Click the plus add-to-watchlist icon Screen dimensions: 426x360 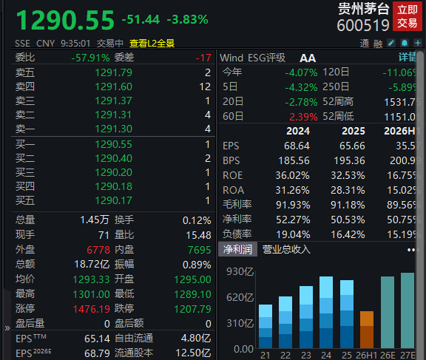coord(418,43)
